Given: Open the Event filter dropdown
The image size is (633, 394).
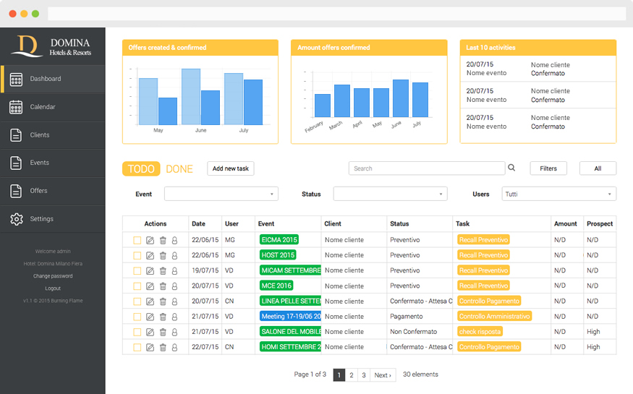Looking at the screenshot, I should [221, 194].
